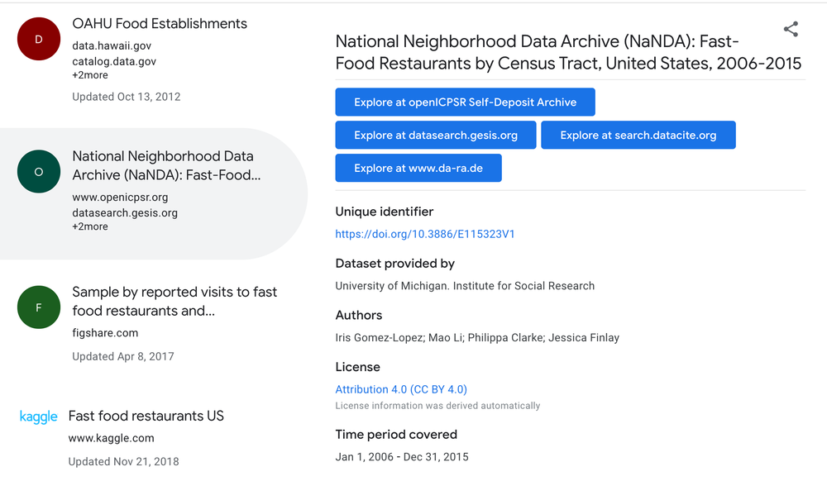Open Explore at openICPSR Self-Deposit Archive

point(465,102)
